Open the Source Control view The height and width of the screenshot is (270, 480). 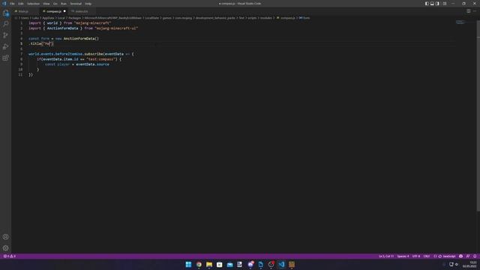click(5, 35)
